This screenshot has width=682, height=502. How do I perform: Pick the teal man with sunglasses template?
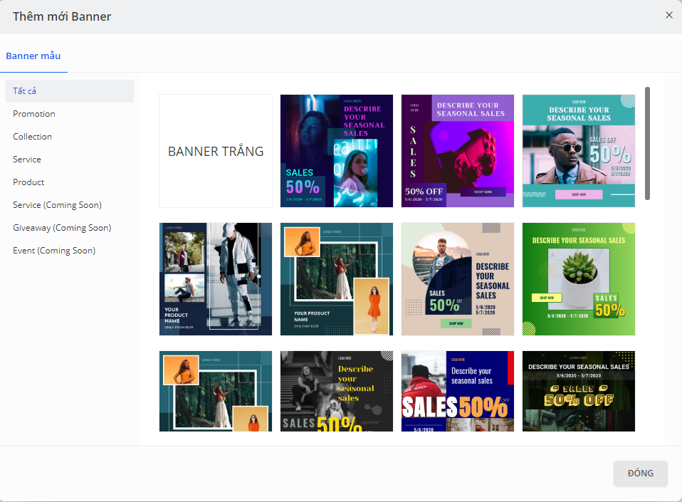tap(579, 151)
